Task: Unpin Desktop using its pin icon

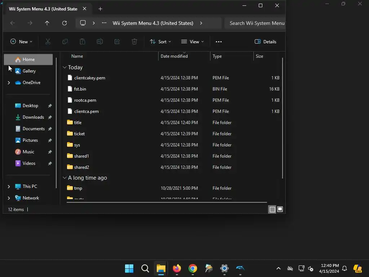Action: click(50, 106)
